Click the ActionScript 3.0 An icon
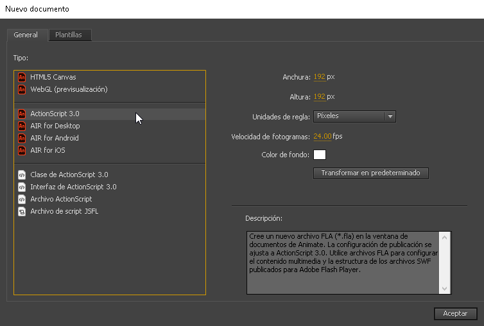Viewport: 484px width, 326px height. point(22,114)
